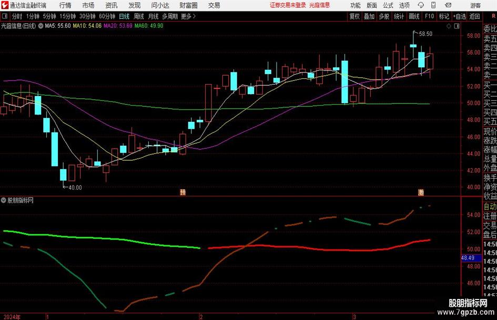Select the 日线 period tab
This screenshot has width=497, height=320.
[x=124, y=16]
